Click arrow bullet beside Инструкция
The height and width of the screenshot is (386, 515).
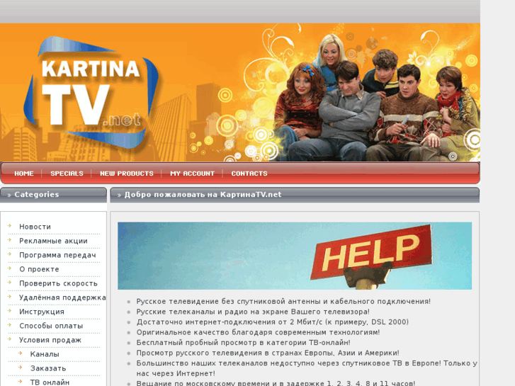[x=10, y=311]
